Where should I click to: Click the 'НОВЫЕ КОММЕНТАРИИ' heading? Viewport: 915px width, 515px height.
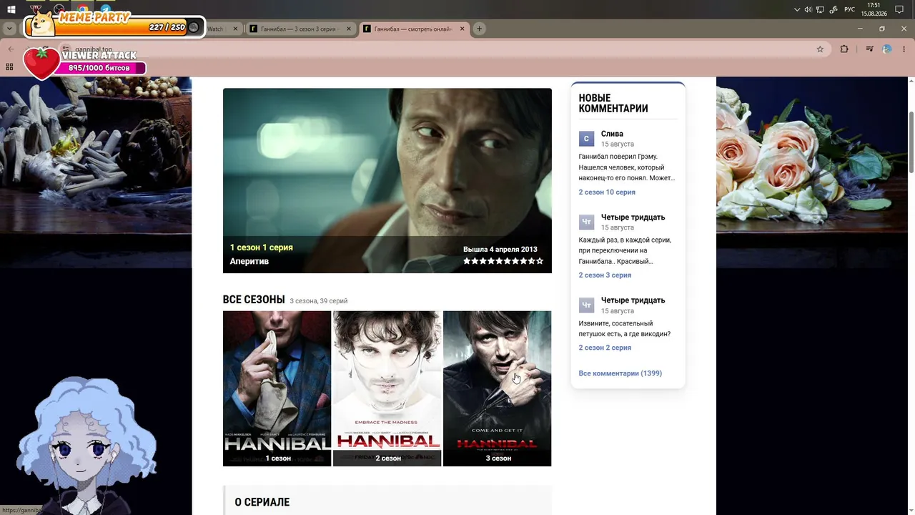pyautogui.click(x=613, y=103)
